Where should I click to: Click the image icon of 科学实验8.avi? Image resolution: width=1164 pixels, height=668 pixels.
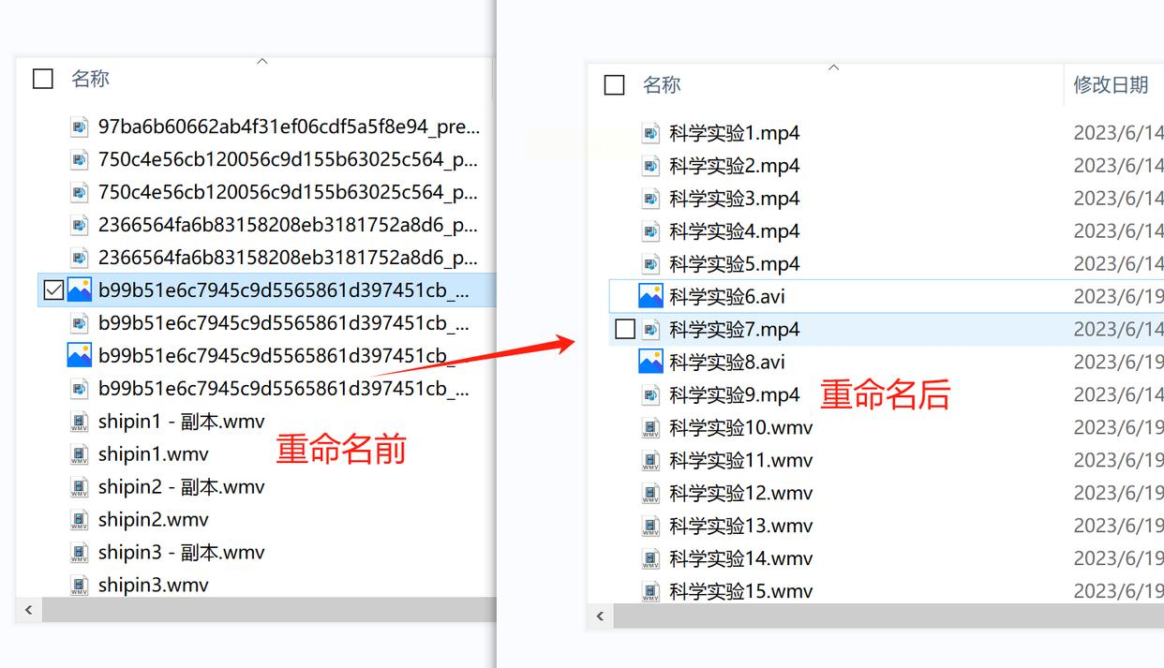(x=650, y=362)
